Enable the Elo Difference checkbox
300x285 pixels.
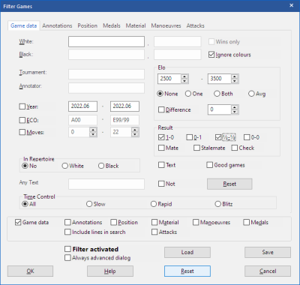point(161,109)
